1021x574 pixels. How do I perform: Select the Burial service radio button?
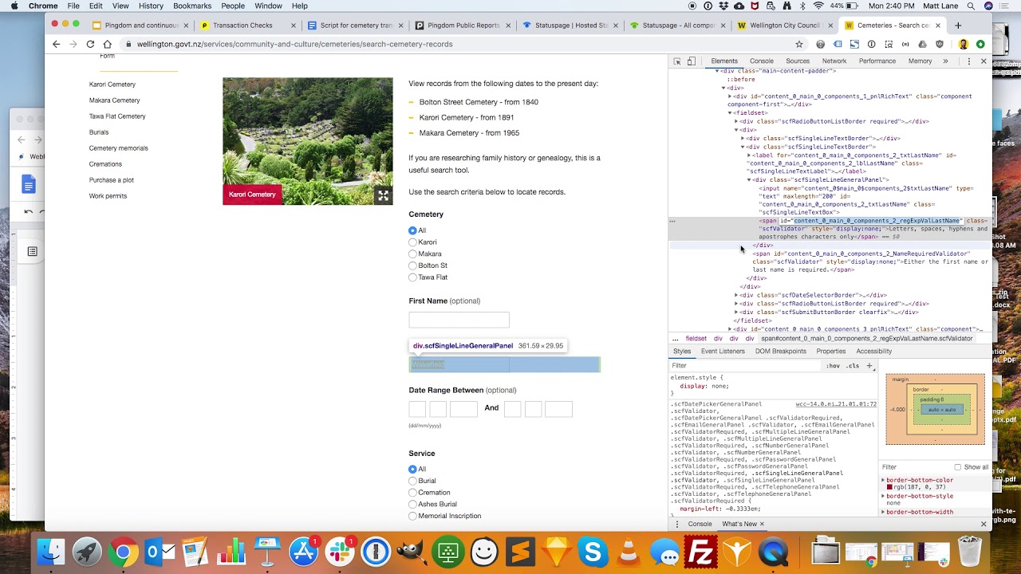(x=412, y=481)
